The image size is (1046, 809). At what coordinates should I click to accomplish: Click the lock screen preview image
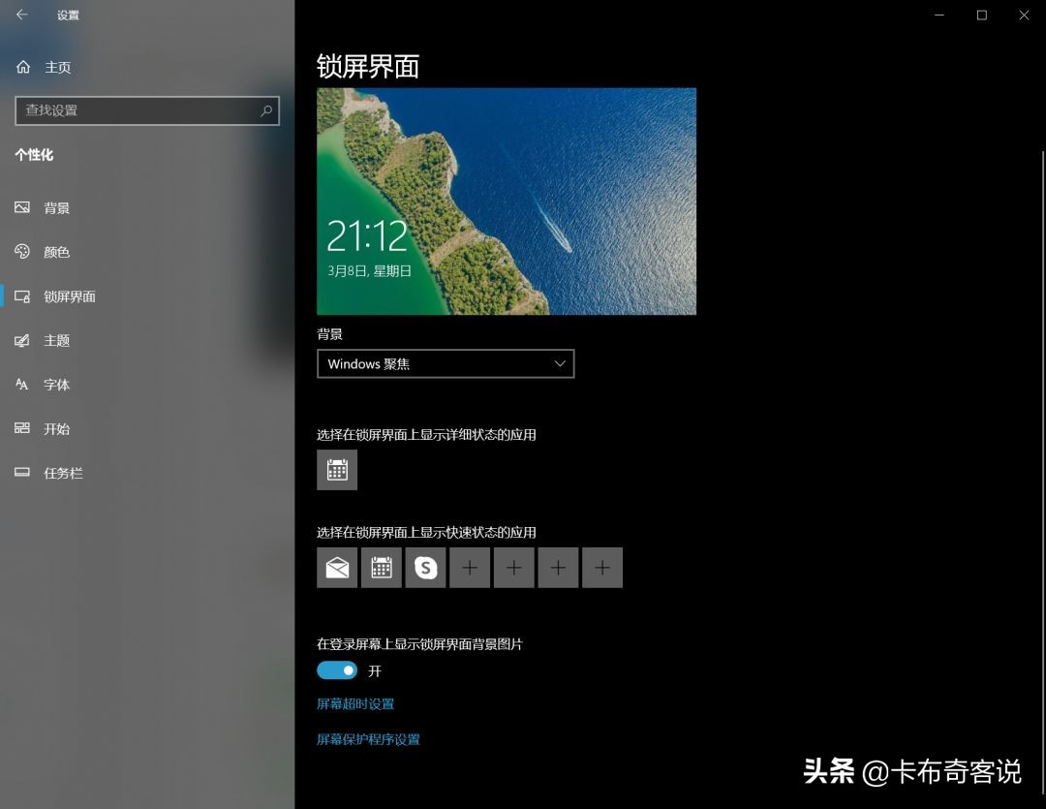(507, 201)
